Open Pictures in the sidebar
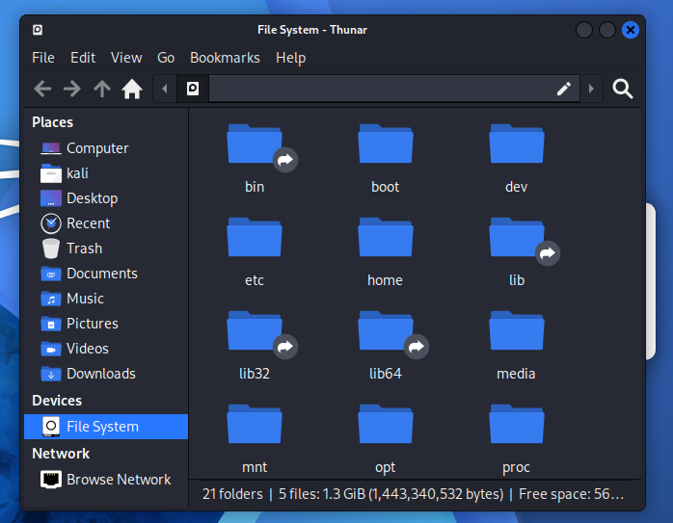Screen dimensions: 673x523 [x=106, y=324]
